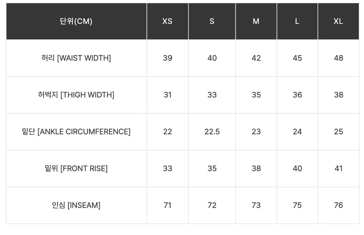Select the XS size column header
Image resolution: width=364 pixels, height=235 pixels.
coord(167,21)
